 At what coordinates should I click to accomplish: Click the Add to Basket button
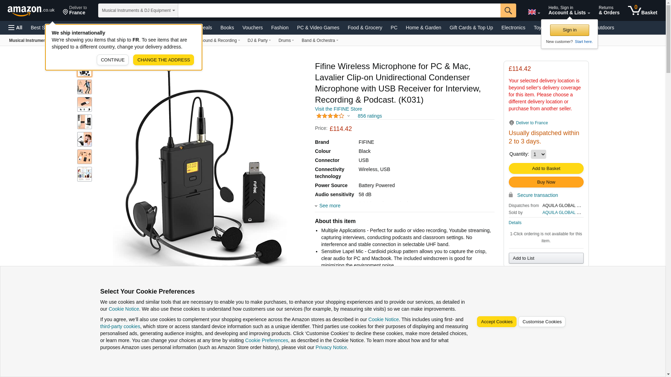[x=546, y=169]
